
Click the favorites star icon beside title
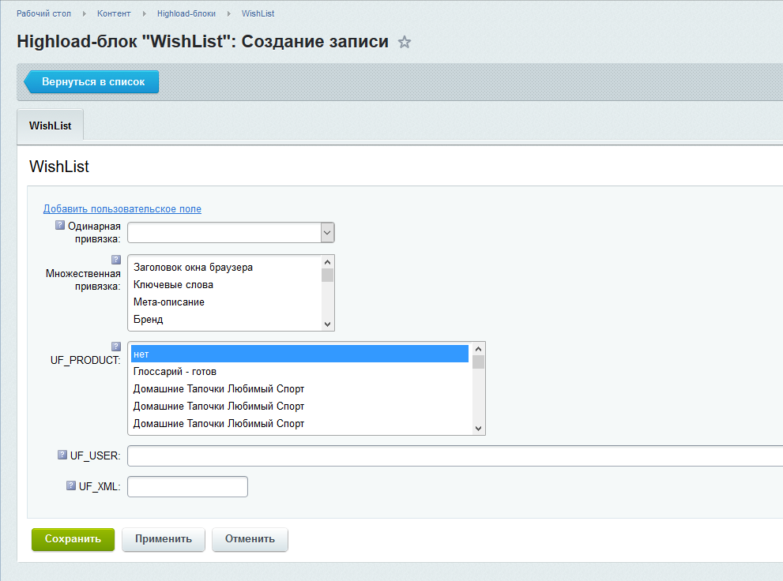click(405, 43)
